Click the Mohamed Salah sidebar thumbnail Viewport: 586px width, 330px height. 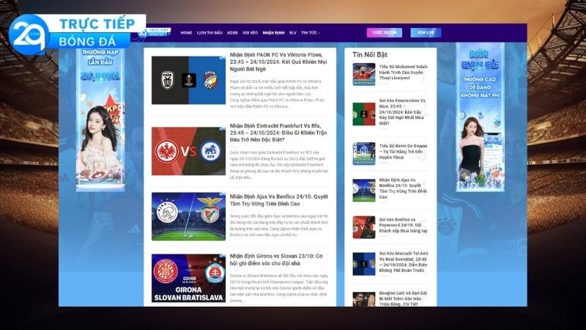click(363, 74)
